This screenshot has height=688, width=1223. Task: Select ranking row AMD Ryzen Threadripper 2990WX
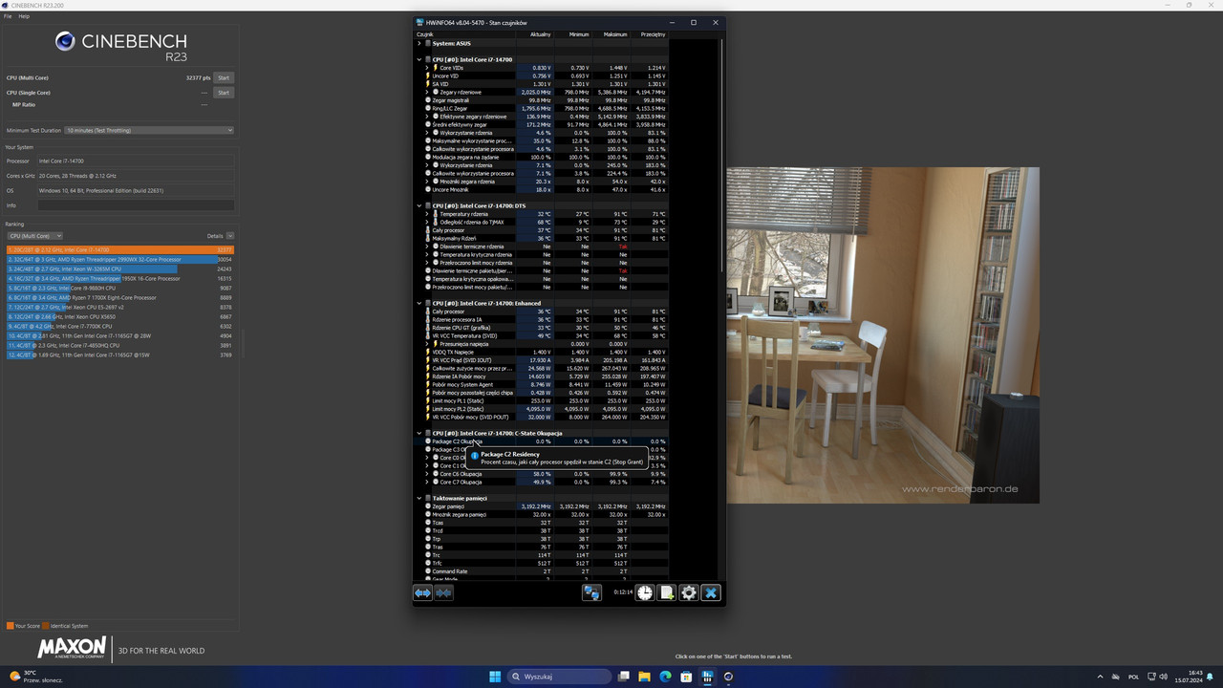pyautogui.click(x=120, y=259)
